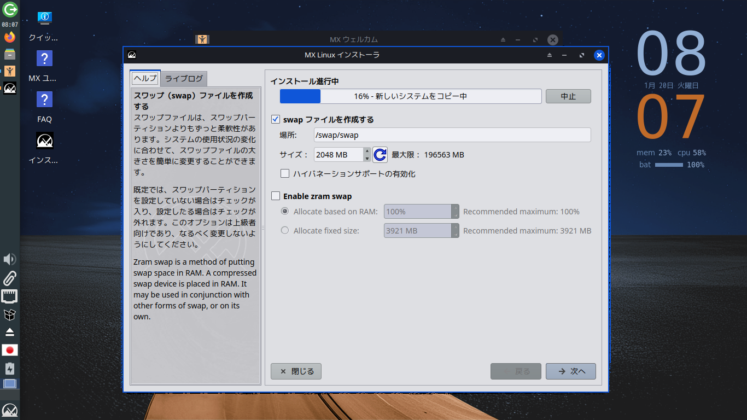Click the Zram swap help paragraph
The height and width of the screenshot is (420, 747).
(x=195, y=289)
